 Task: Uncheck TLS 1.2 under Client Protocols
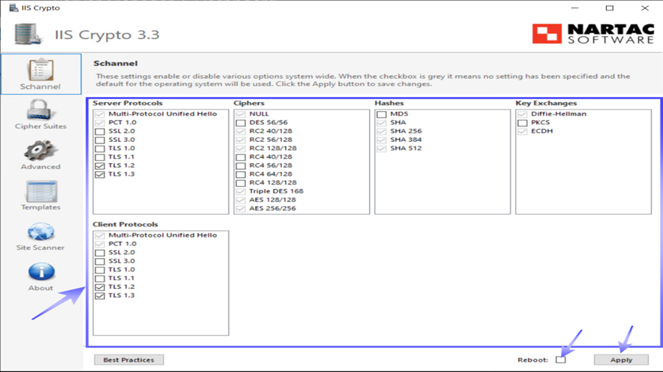point(99,287)
